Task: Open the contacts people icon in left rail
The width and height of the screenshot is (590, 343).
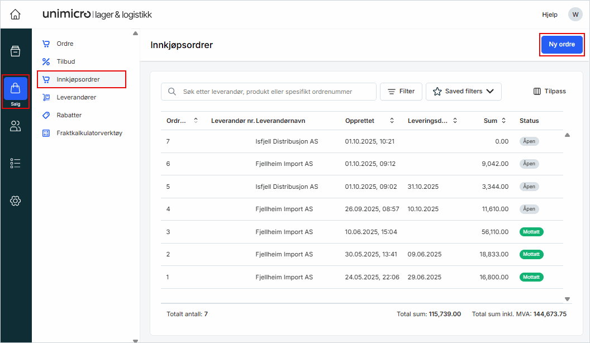Action: 16,126
